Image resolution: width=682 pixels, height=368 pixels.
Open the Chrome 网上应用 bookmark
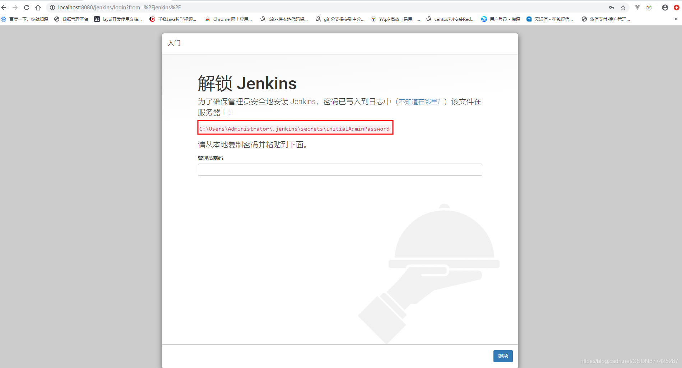228,19
